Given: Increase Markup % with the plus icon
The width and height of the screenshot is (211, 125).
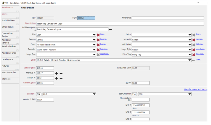Looking at the screenshot, I should 56,73.
